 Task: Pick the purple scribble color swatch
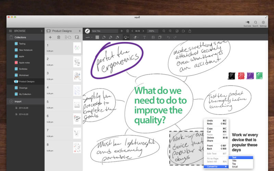(x=250, y=76)
